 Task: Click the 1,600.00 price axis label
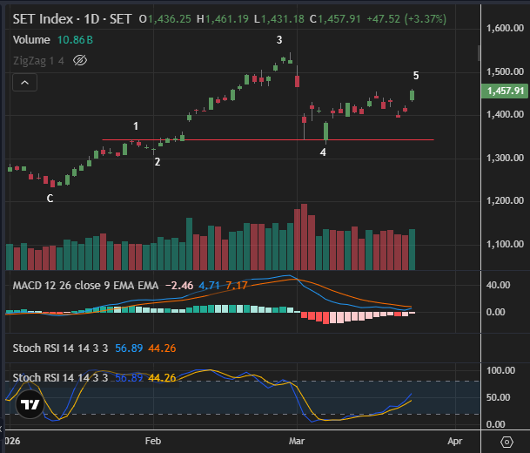[x=505, y=28]
